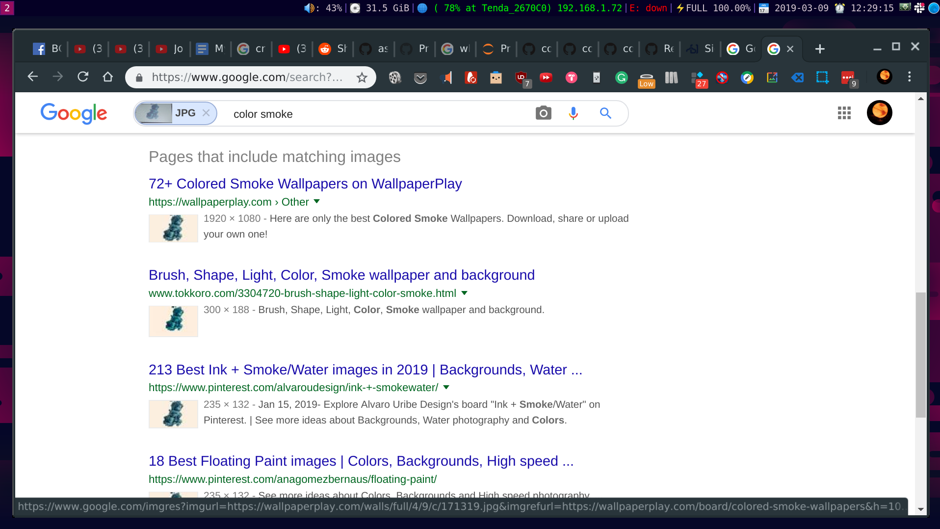The image size is (940, 529).
Task: Close the active Google tab
Action: [x=790, y=49]
